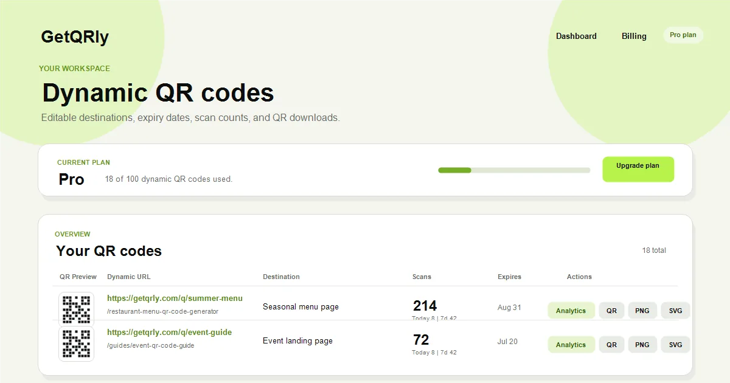Image resolution: width=730 pixels, height=383 pixels.
Task: Open the Dashboard nav item
Action: (x=576, y=36)
